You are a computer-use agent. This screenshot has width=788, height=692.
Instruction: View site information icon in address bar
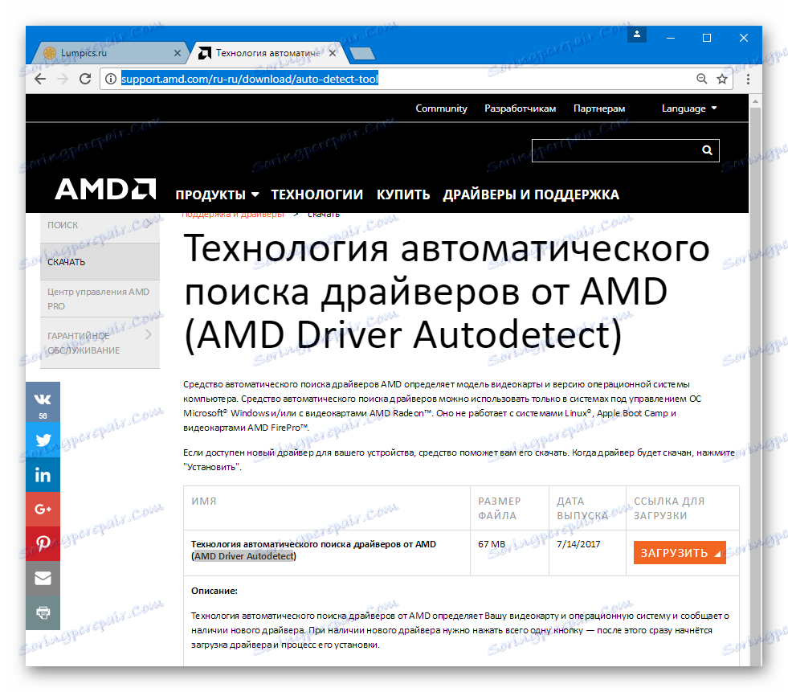point(111,79)
